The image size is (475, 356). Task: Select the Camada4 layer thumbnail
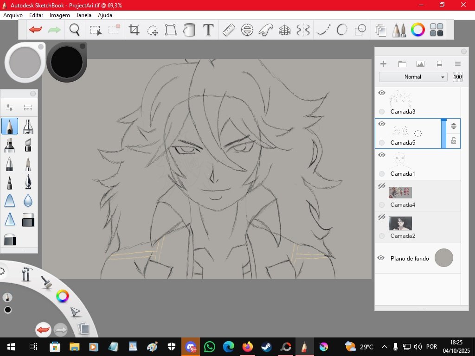[400, 192]
